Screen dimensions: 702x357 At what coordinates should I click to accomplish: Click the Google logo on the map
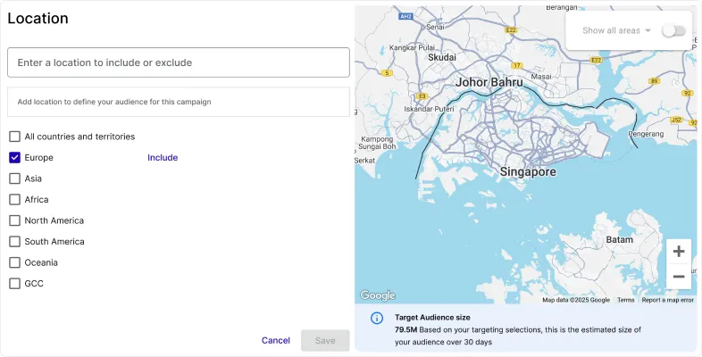(x=378, y=295)
